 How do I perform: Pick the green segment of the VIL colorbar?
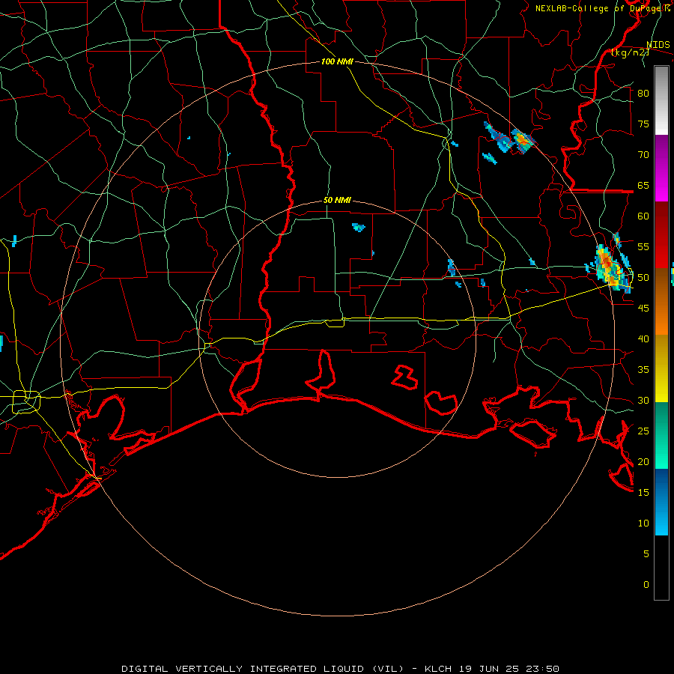point(661,435)
